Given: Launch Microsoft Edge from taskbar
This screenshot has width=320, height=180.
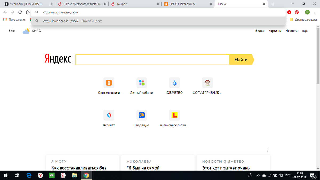Looking at the screenshot, I should click(29, 175).
